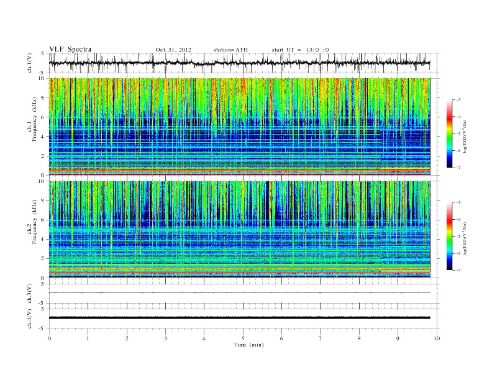Image resolution: width=492 pixels, height=380 pixels.
Task: Click the "ch.4(V)" axis label
Action: coord(30,319)
